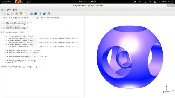
Task: Open the File menu
Action: 3,10
